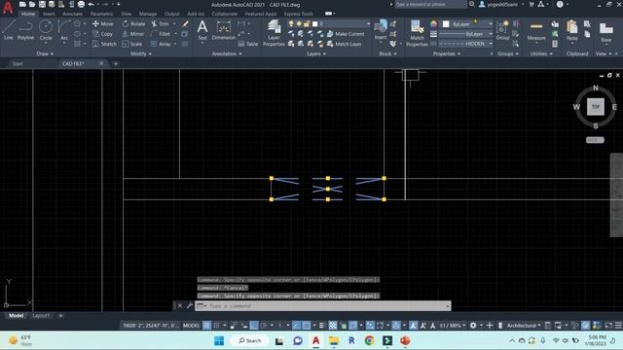Click Match Properties tool
Viewport: 623px width, 350px height.
coord(417,33)
